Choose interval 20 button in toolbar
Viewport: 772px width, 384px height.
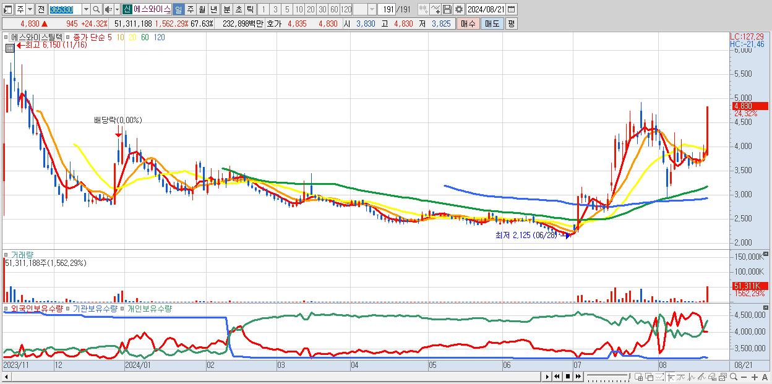[311, 9]
